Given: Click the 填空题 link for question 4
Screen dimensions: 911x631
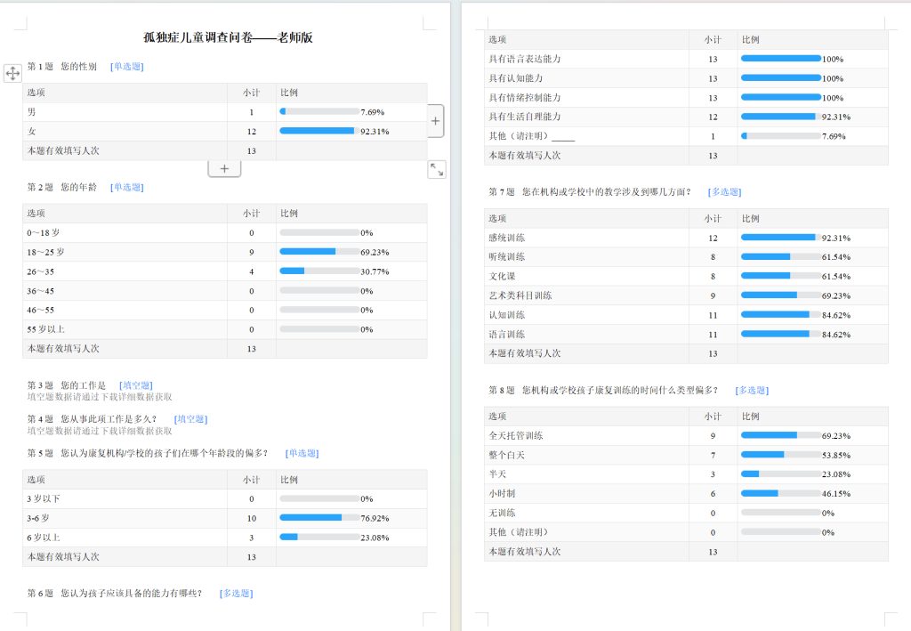Looking at the screenshot, I should [x=191, y=419].
